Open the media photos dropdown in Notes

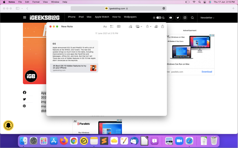[x=139, y=27]
